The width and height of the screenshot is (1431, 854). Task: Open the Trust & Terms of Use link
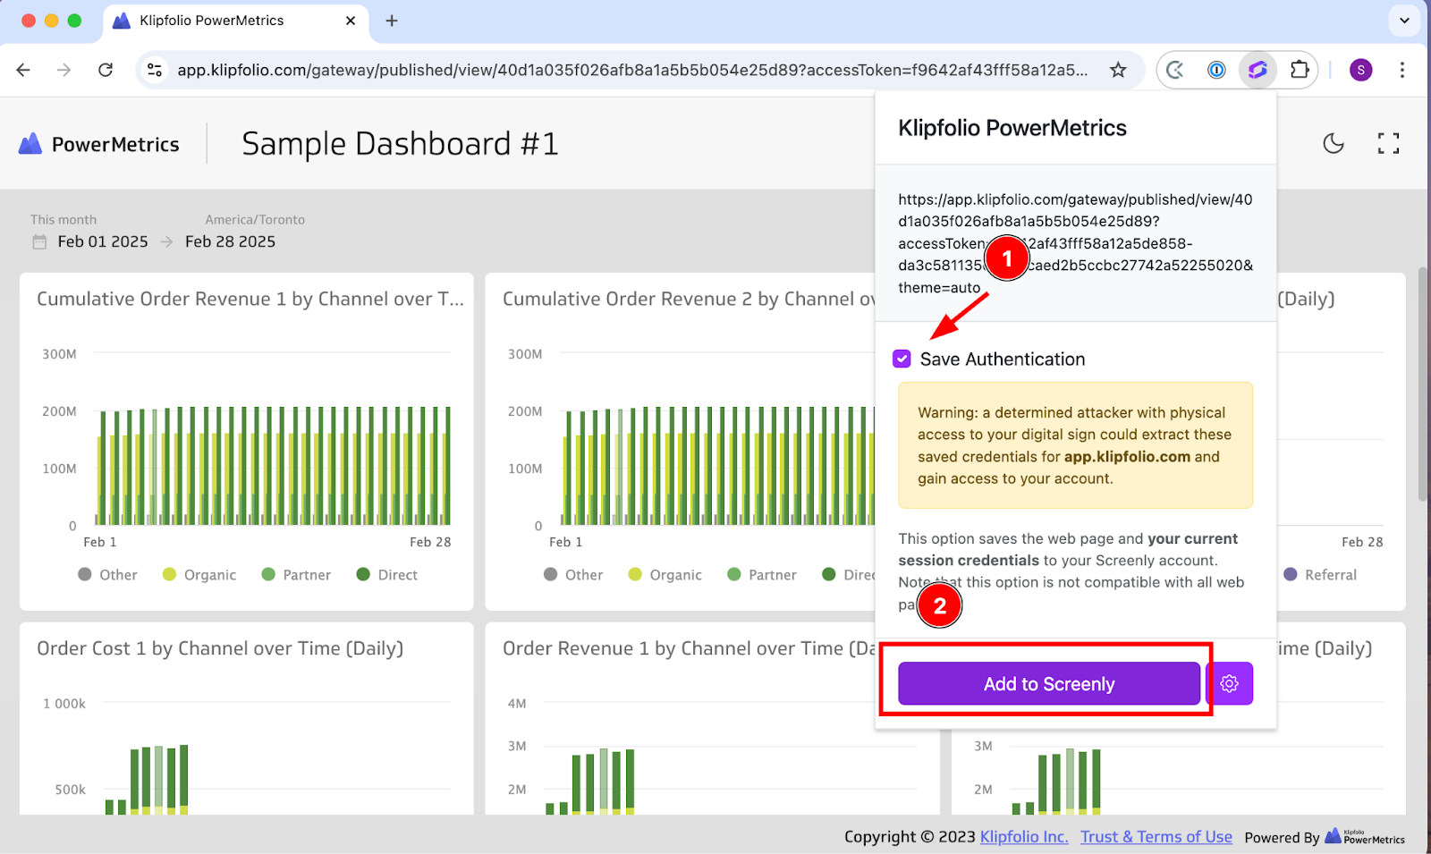(x=1156, y=837)
